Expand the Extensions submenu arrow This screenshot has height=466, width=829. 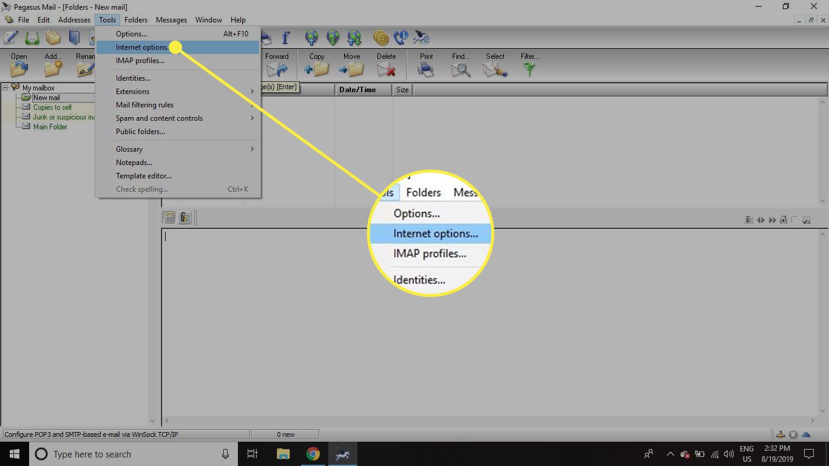pyautogui.click(x=252, y=92)
